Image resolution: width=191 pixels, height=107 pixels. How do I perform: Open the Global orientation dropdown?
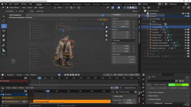pyautogui.click(x=59, y=7)
